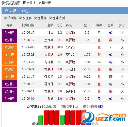Open the 土耳其 team link
The image size is (128, 127).
49,40
